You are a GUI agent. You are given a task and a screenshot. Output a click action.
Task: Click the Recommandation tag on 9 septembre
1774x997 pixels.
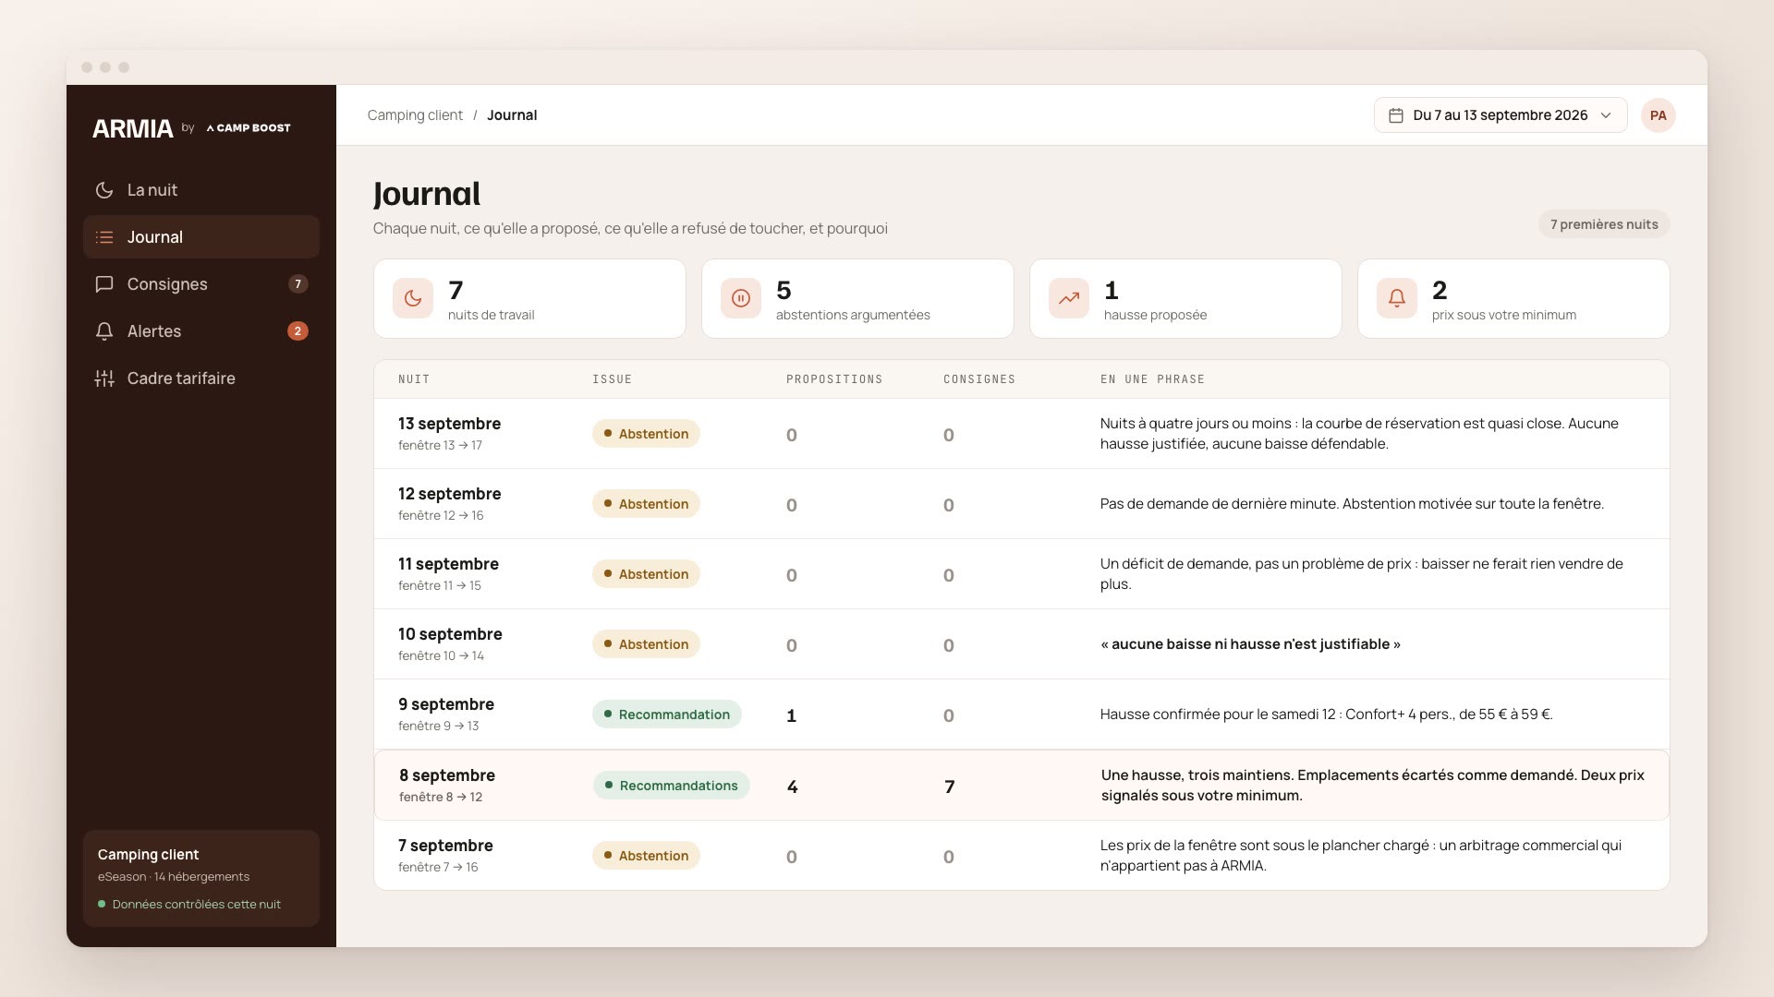667,715
